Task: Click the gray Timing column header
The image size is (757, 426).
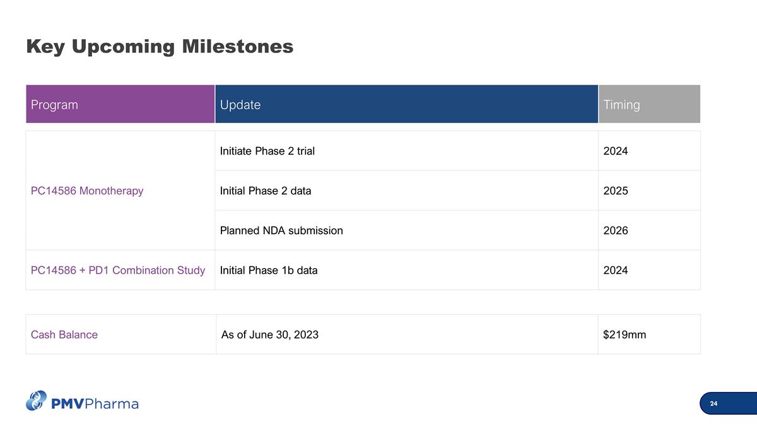Action: pyautogui.click(x=649, y=104)
